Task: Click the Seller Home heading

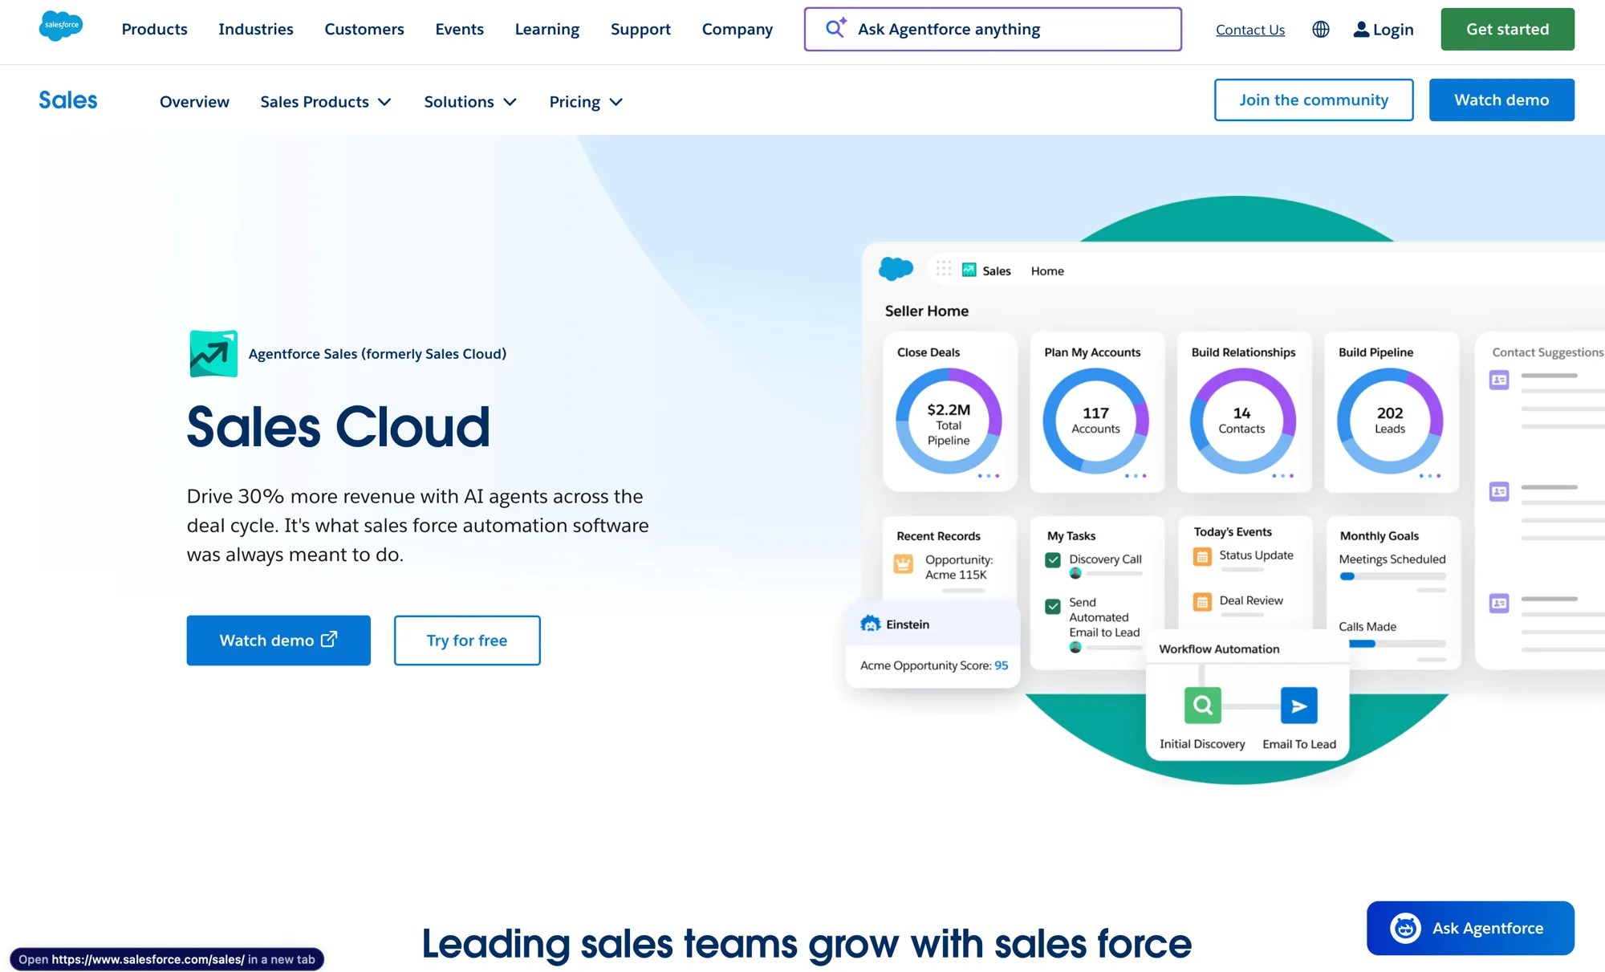Action: (927, 311)
